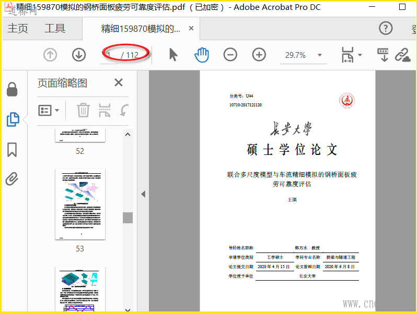Click the thesis title 联合多尺度模型 text
418x313 pixels.
click(292, 179)
